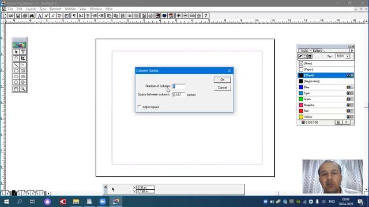Select the Zoom magnifier tool
The height and width of the screenshot is (207, 369).
(23, 89)
